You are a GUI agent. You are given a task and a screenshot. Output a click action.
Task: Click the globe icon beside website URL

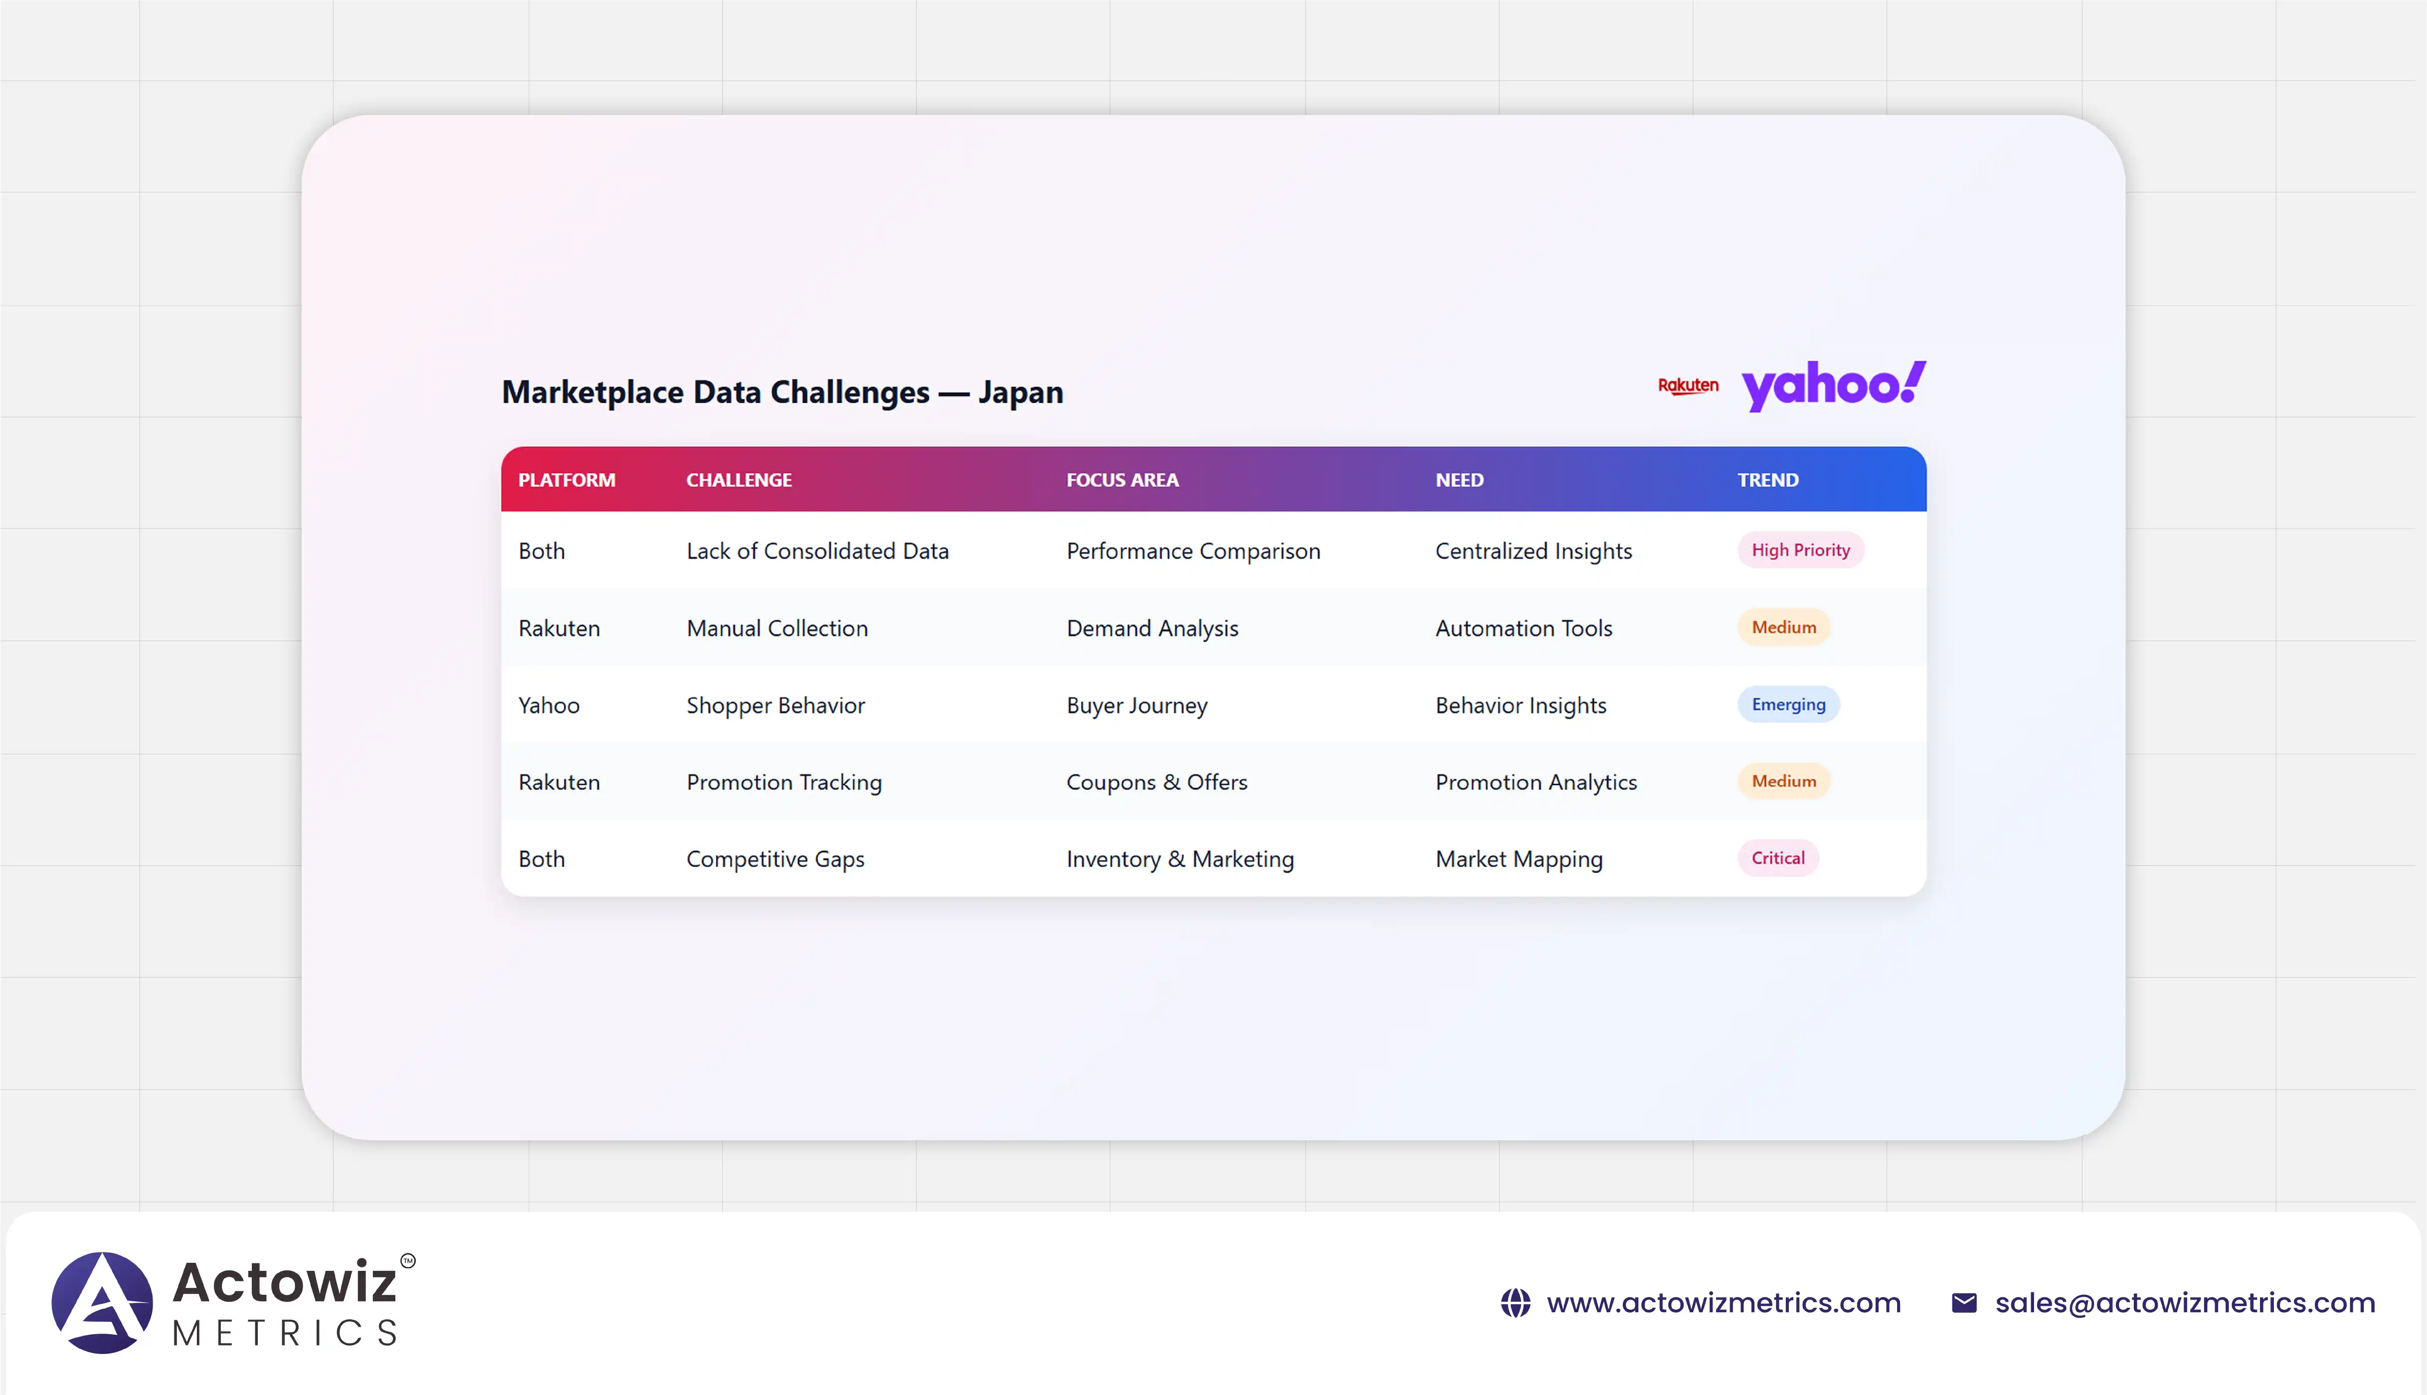pos(1515,1303)
